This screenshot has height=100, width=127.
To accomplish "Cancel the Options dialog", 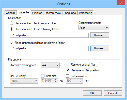I will tap(113, 93).
